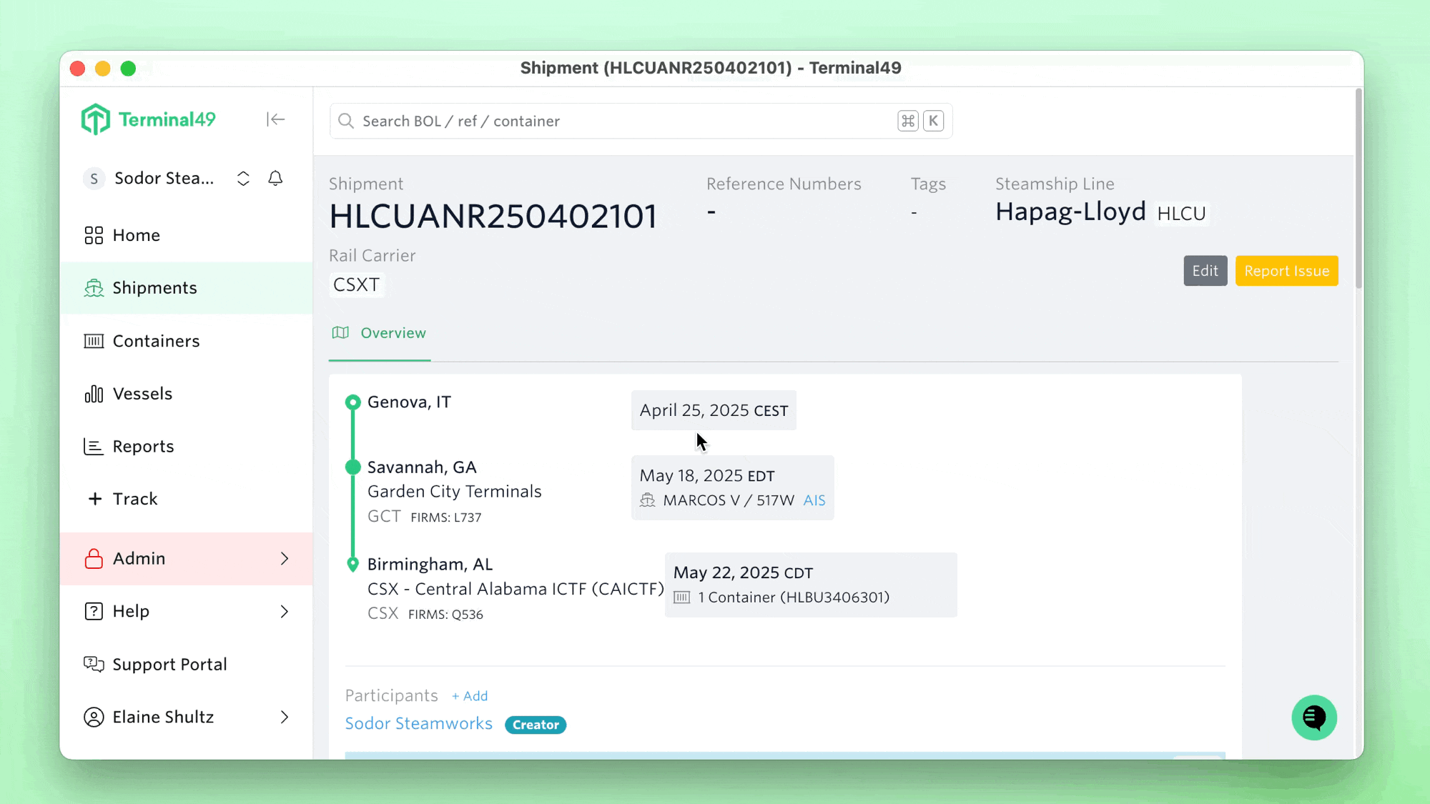Open AIS tracking for MARCOS V

[x=814, y=500]
